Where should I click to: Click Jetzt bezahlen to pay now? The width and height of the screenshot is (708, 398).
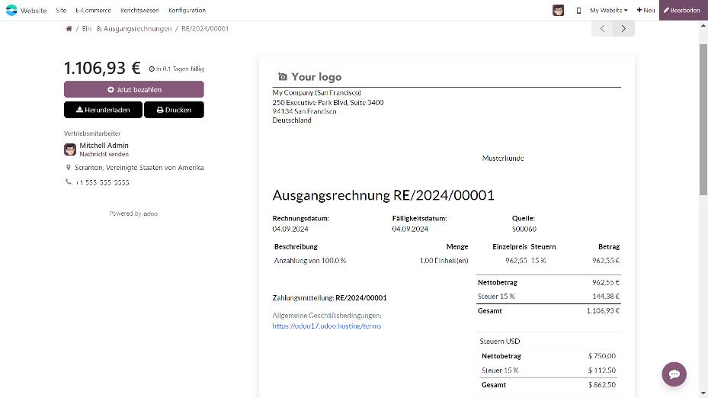pos(134,89)
